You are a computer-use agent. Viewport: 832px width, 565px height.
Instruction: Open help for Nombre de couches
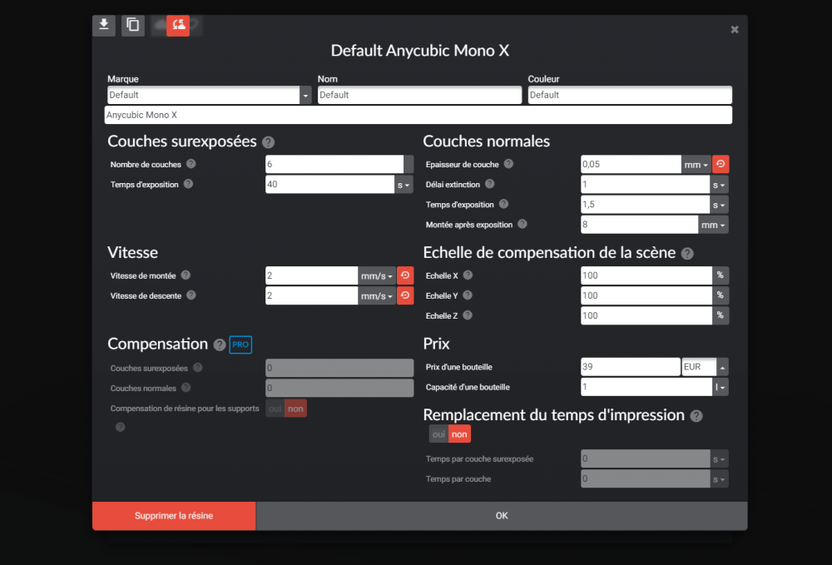[191, 164]
